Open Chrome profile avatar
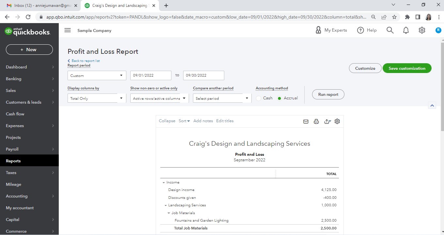 point(428,17)
